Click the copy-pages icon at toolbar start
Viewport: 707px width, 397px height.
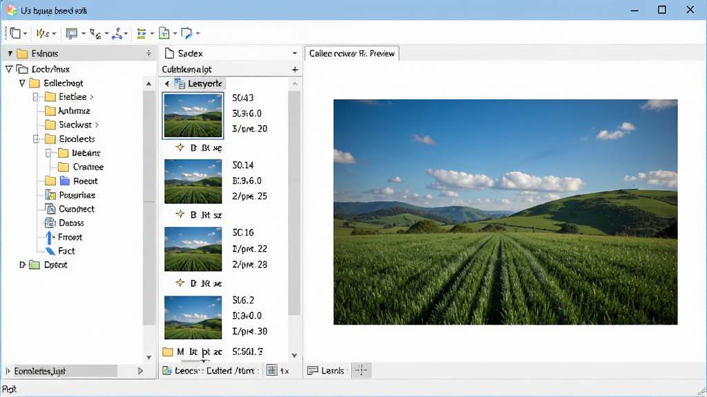(15, 33)
